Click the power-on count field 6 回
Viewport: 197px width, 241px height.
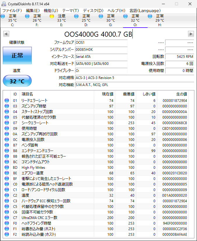click(179, 64)
